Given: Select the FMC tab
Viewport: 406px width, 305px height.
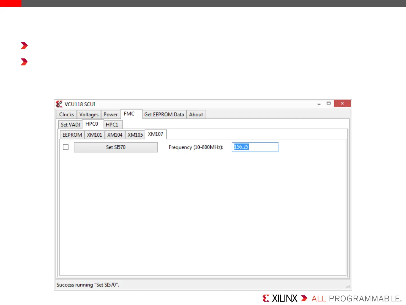Looking at the screenshot, I should (x=131, y=114).
